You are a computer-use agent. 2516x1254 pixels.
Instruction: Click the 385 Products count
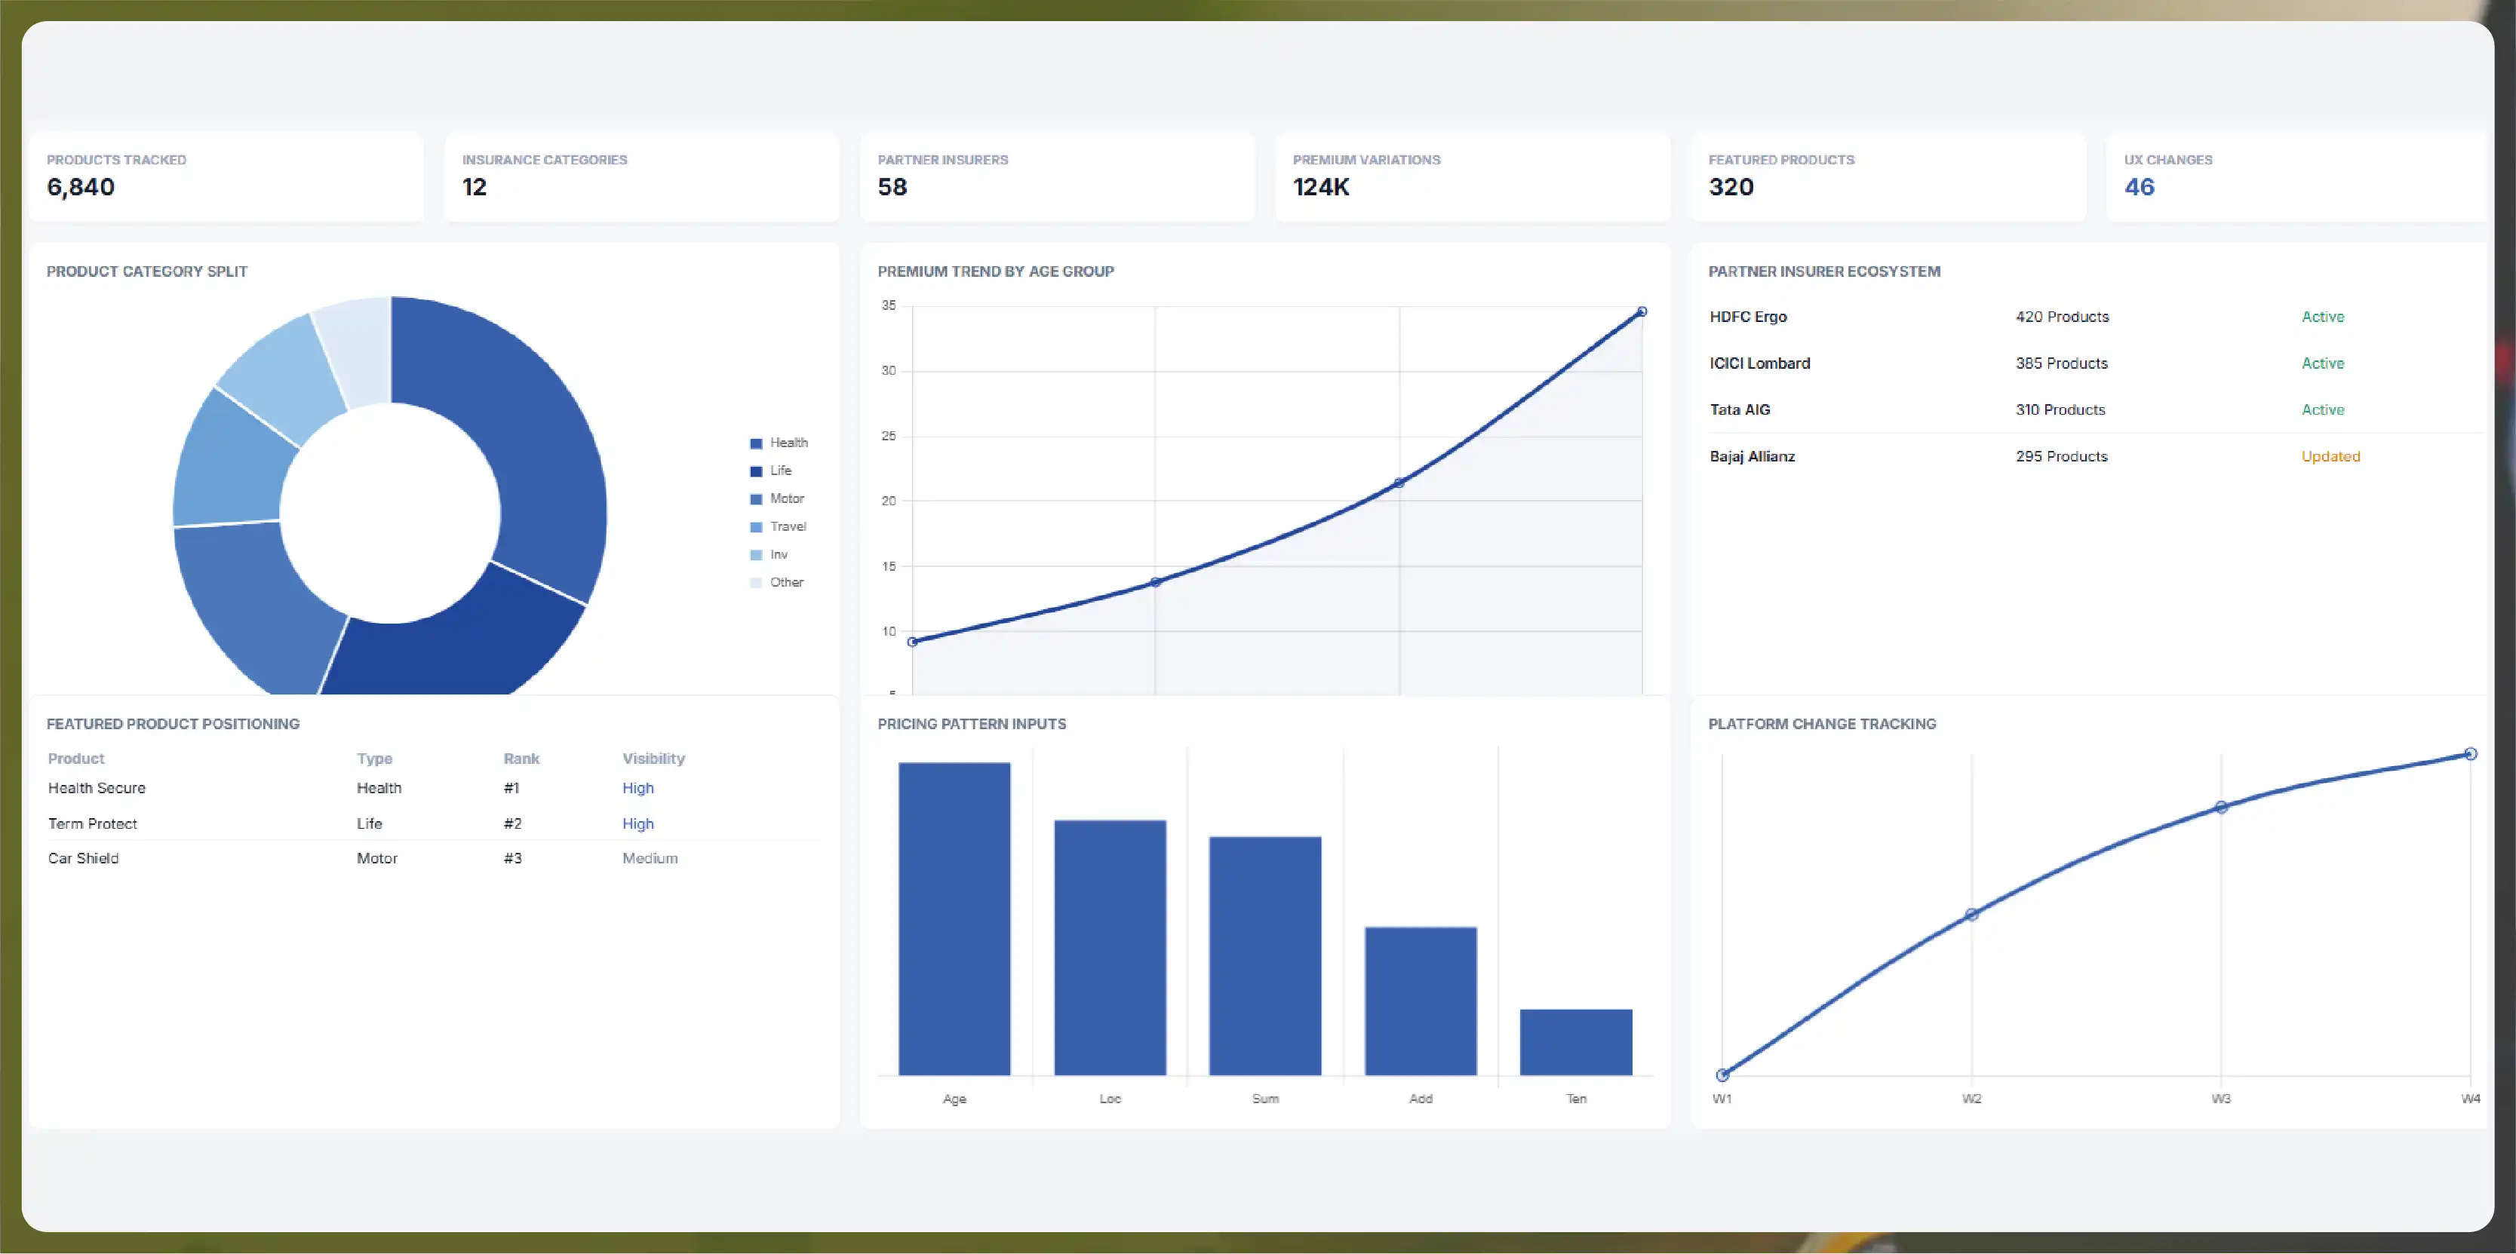point(2062,364)
